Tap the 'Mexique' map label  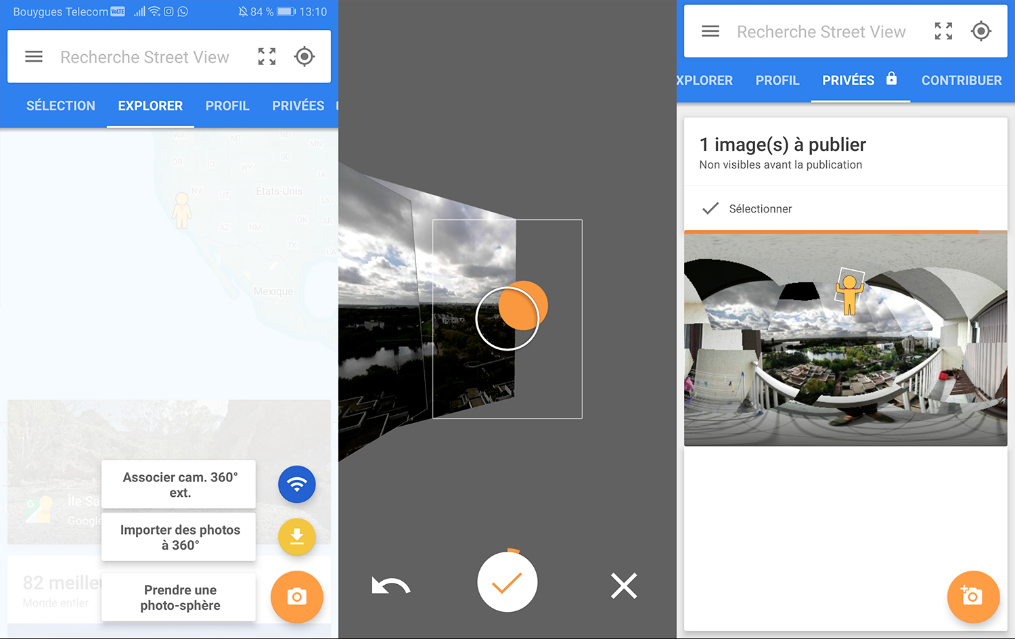tap(273, 292)
